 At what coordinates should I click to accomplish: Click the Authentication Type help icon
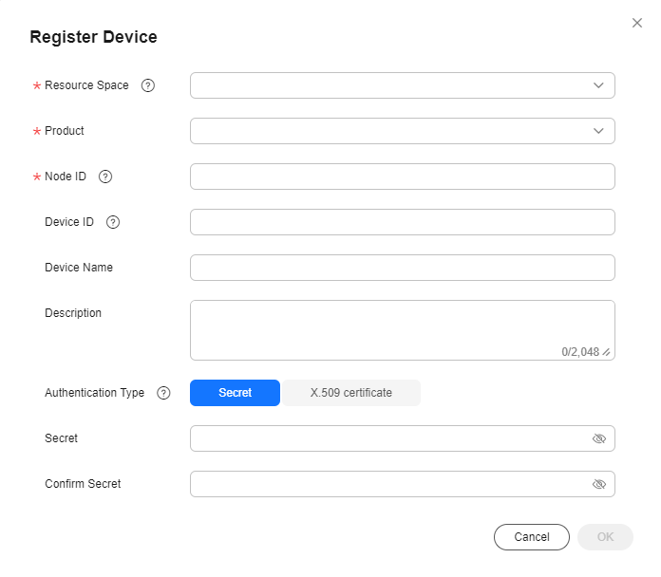pyautogui.click(x=163, y=393)
